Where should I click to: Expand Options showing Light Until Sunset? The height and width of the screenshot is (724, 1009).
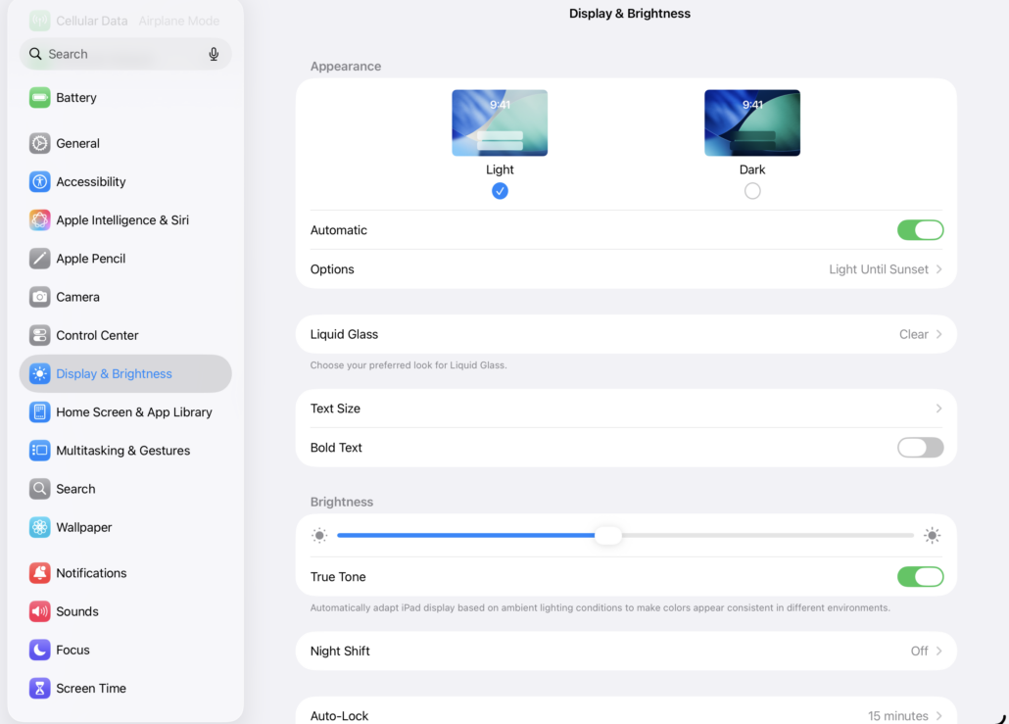626,269
